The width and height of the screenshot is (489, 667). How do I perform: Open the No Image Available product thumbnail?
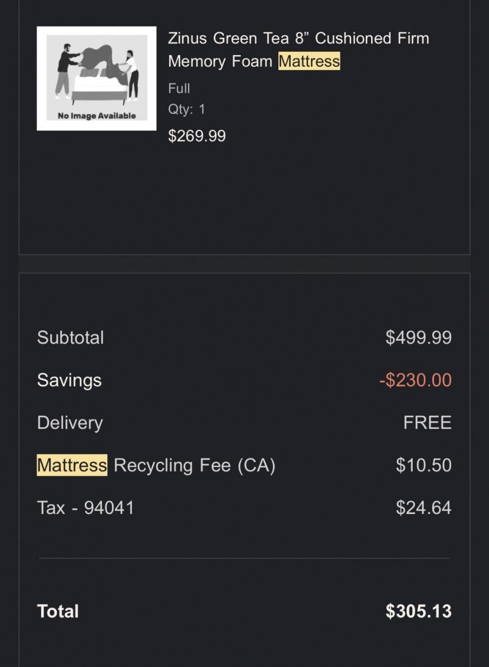[96, 78]
